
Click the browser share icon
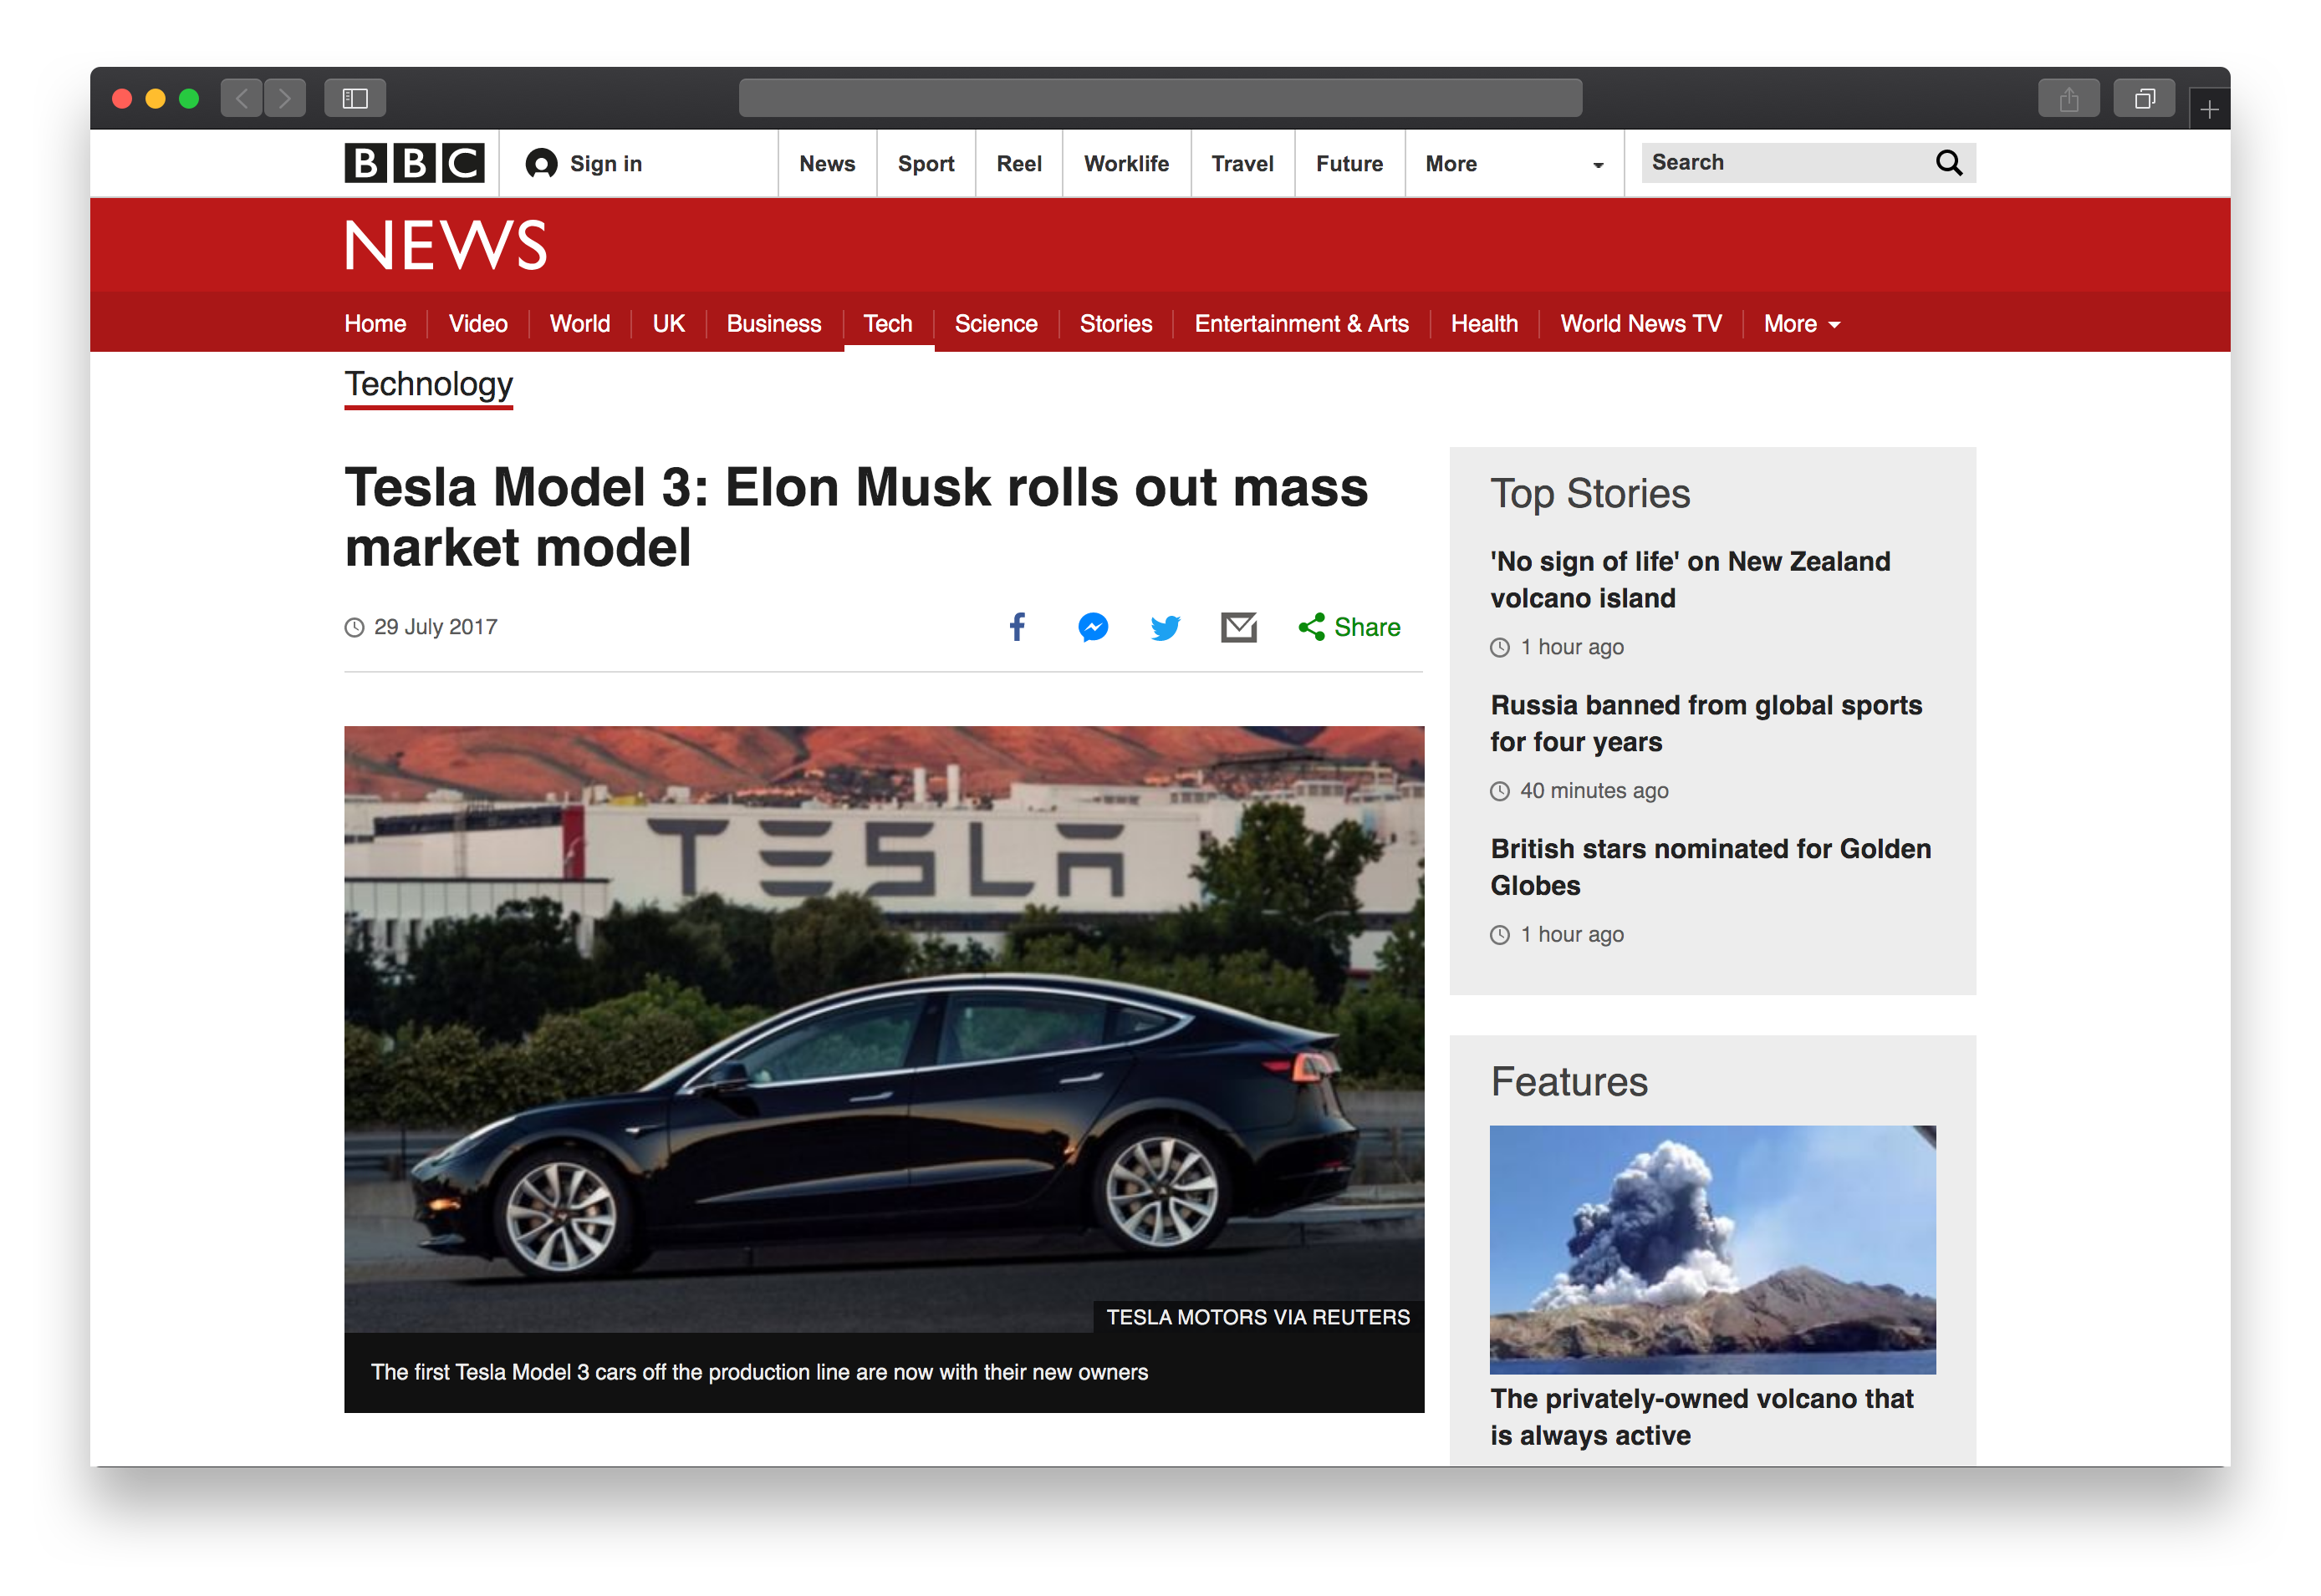point(2068,98)
